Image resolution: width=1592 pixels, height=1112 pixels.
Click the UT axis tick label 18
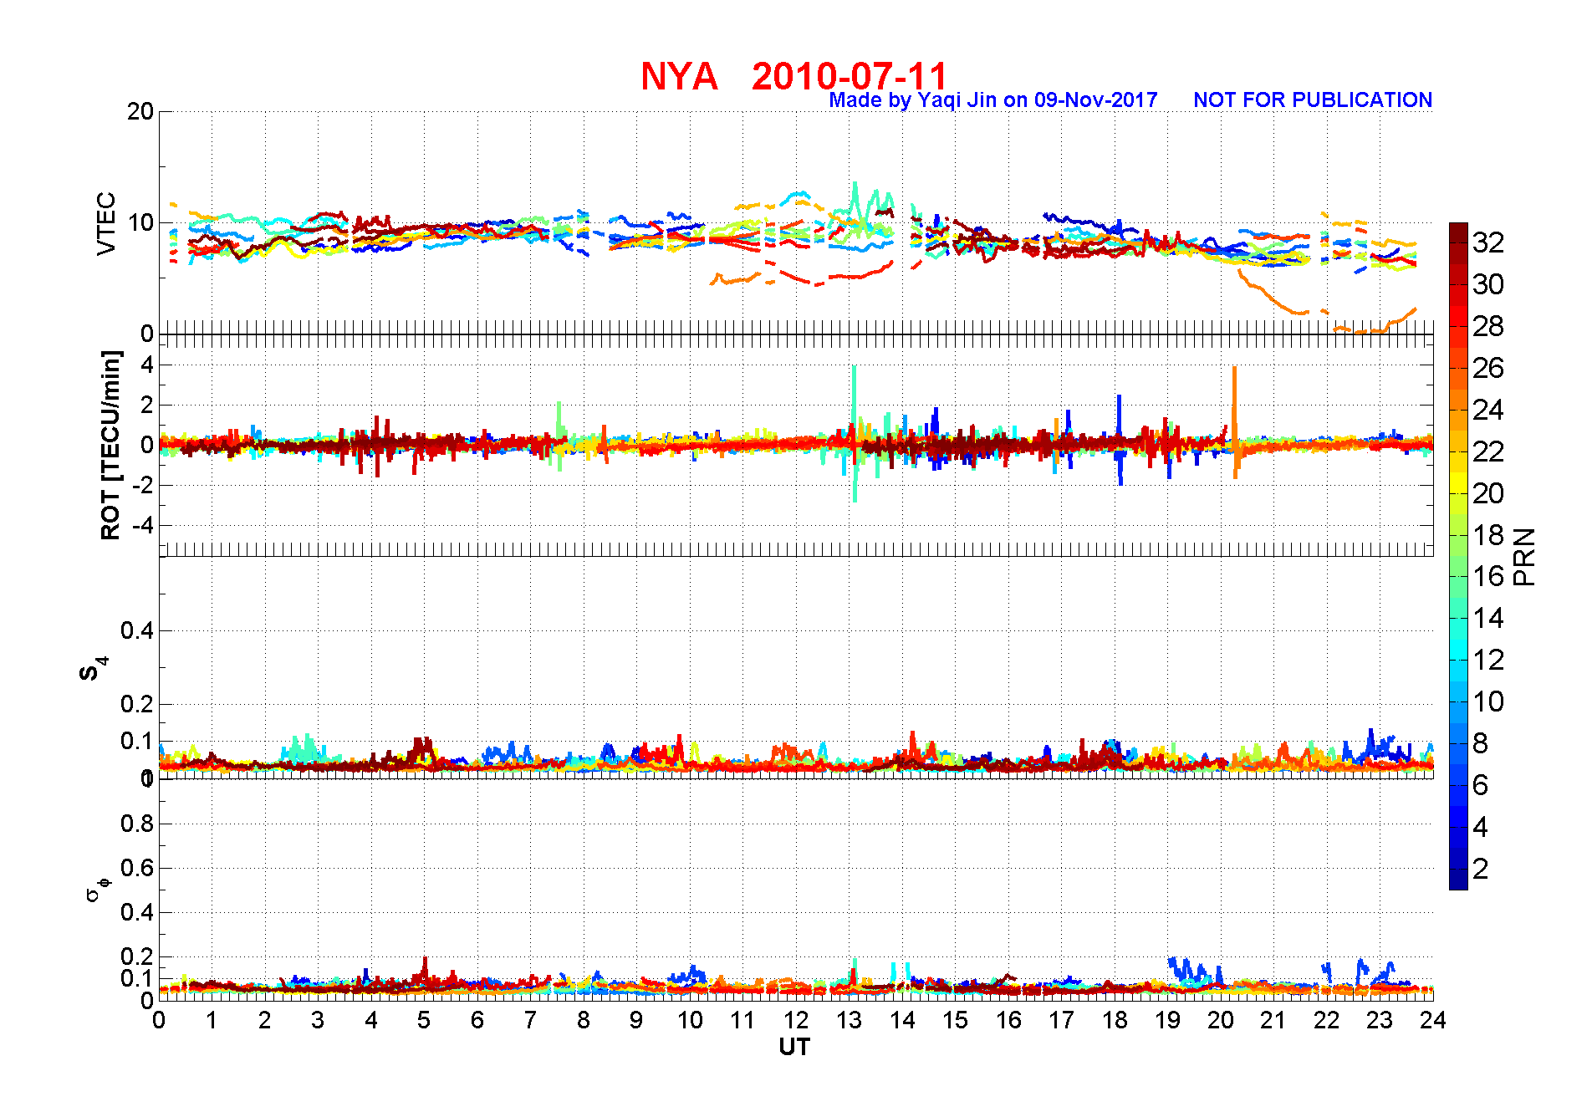(x=1115, y=1020)
